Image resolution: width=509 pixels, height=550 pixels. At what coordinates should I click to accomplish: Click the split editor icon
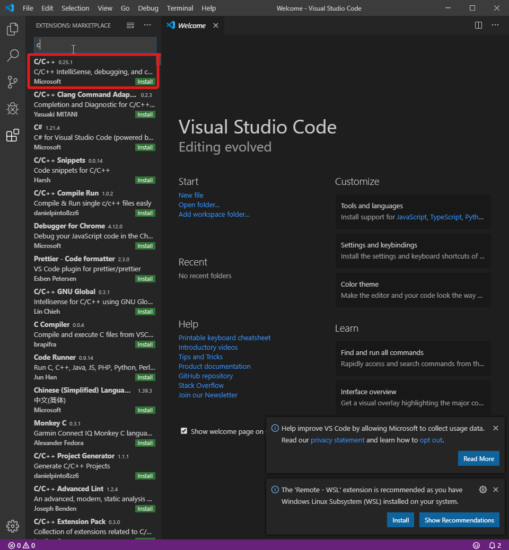pyautogui.click(x=478, y=25)
